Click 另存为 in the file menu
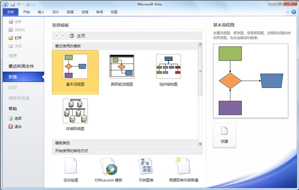299x190 pixels. click(17, 30)
